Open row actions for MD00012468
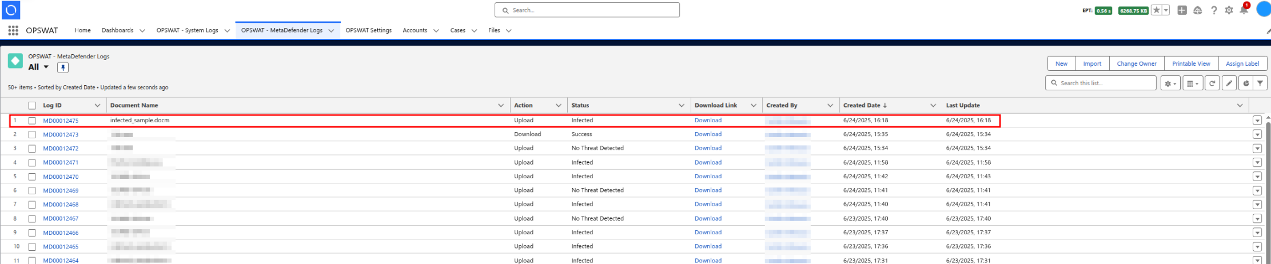Image resolution: width=1271 pixels, height=264 pixels. [1257, 205]
